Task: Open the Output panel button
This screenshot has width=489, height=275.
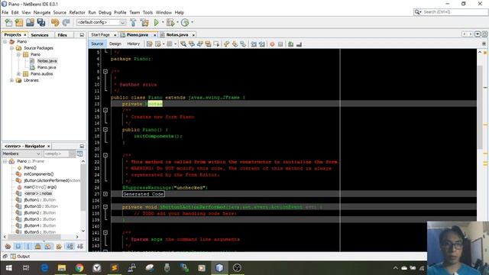Action: coord(21,257)
